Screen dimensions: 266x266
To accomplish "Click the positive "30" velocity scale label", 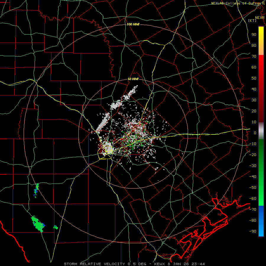I will tap(254, 100).
